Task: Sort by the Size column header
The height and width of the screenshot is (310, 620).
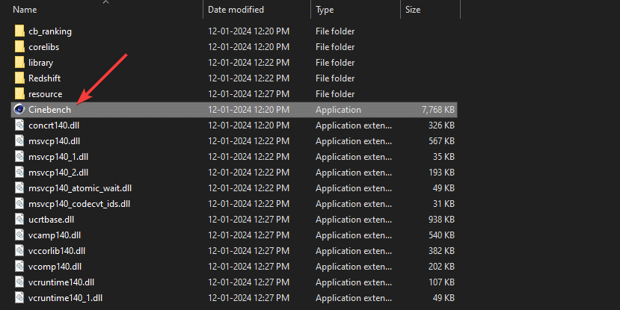Action: coord(413,10)
